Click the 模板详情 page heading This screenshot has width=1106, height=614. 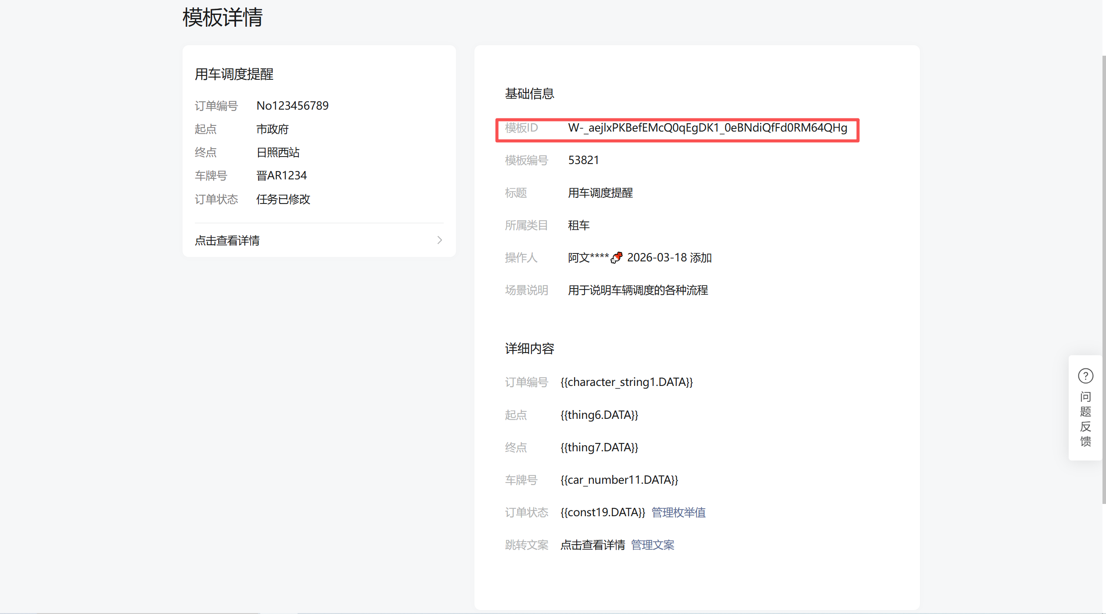point(222,18)
